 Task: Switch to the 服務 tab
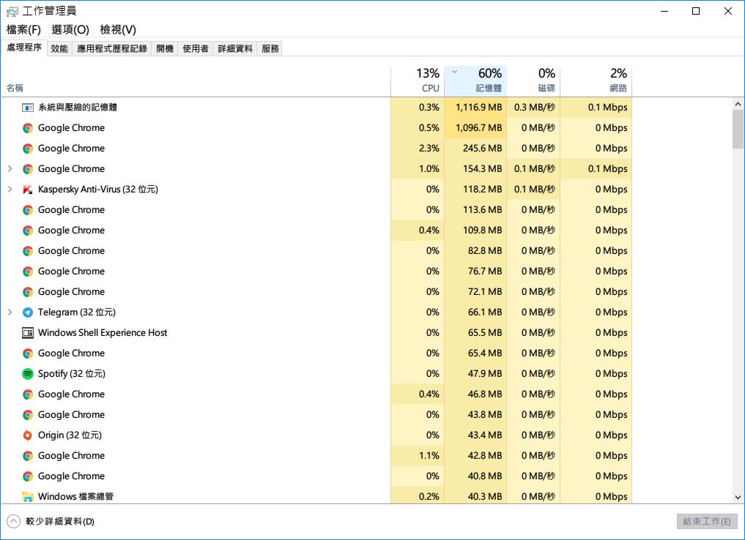[x=270, y=48]
